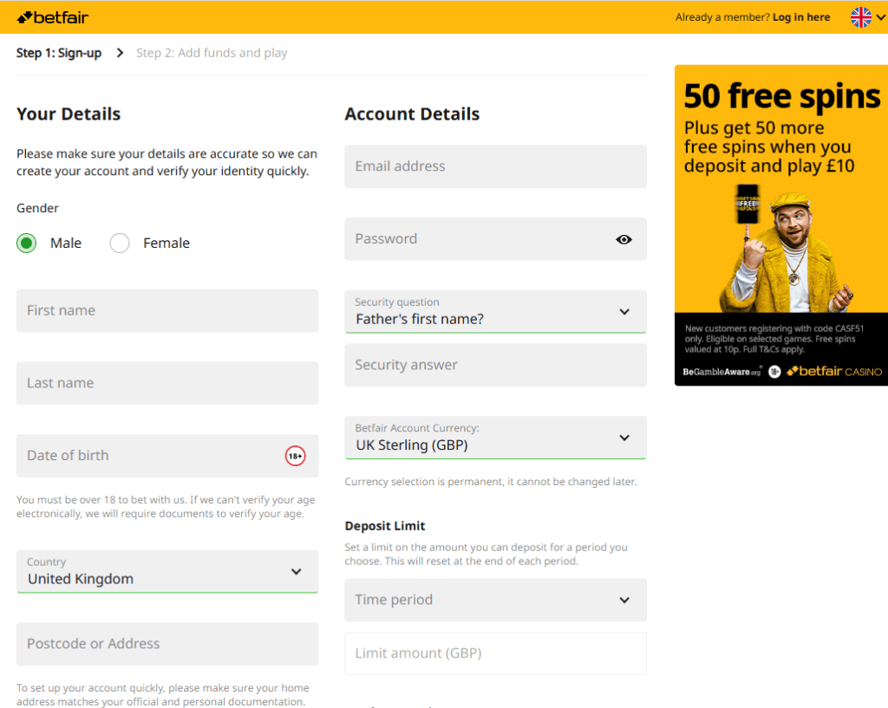Toggle password visibility eye icon
This screenshot has height=708, width=888.
(x=624, y=239)
